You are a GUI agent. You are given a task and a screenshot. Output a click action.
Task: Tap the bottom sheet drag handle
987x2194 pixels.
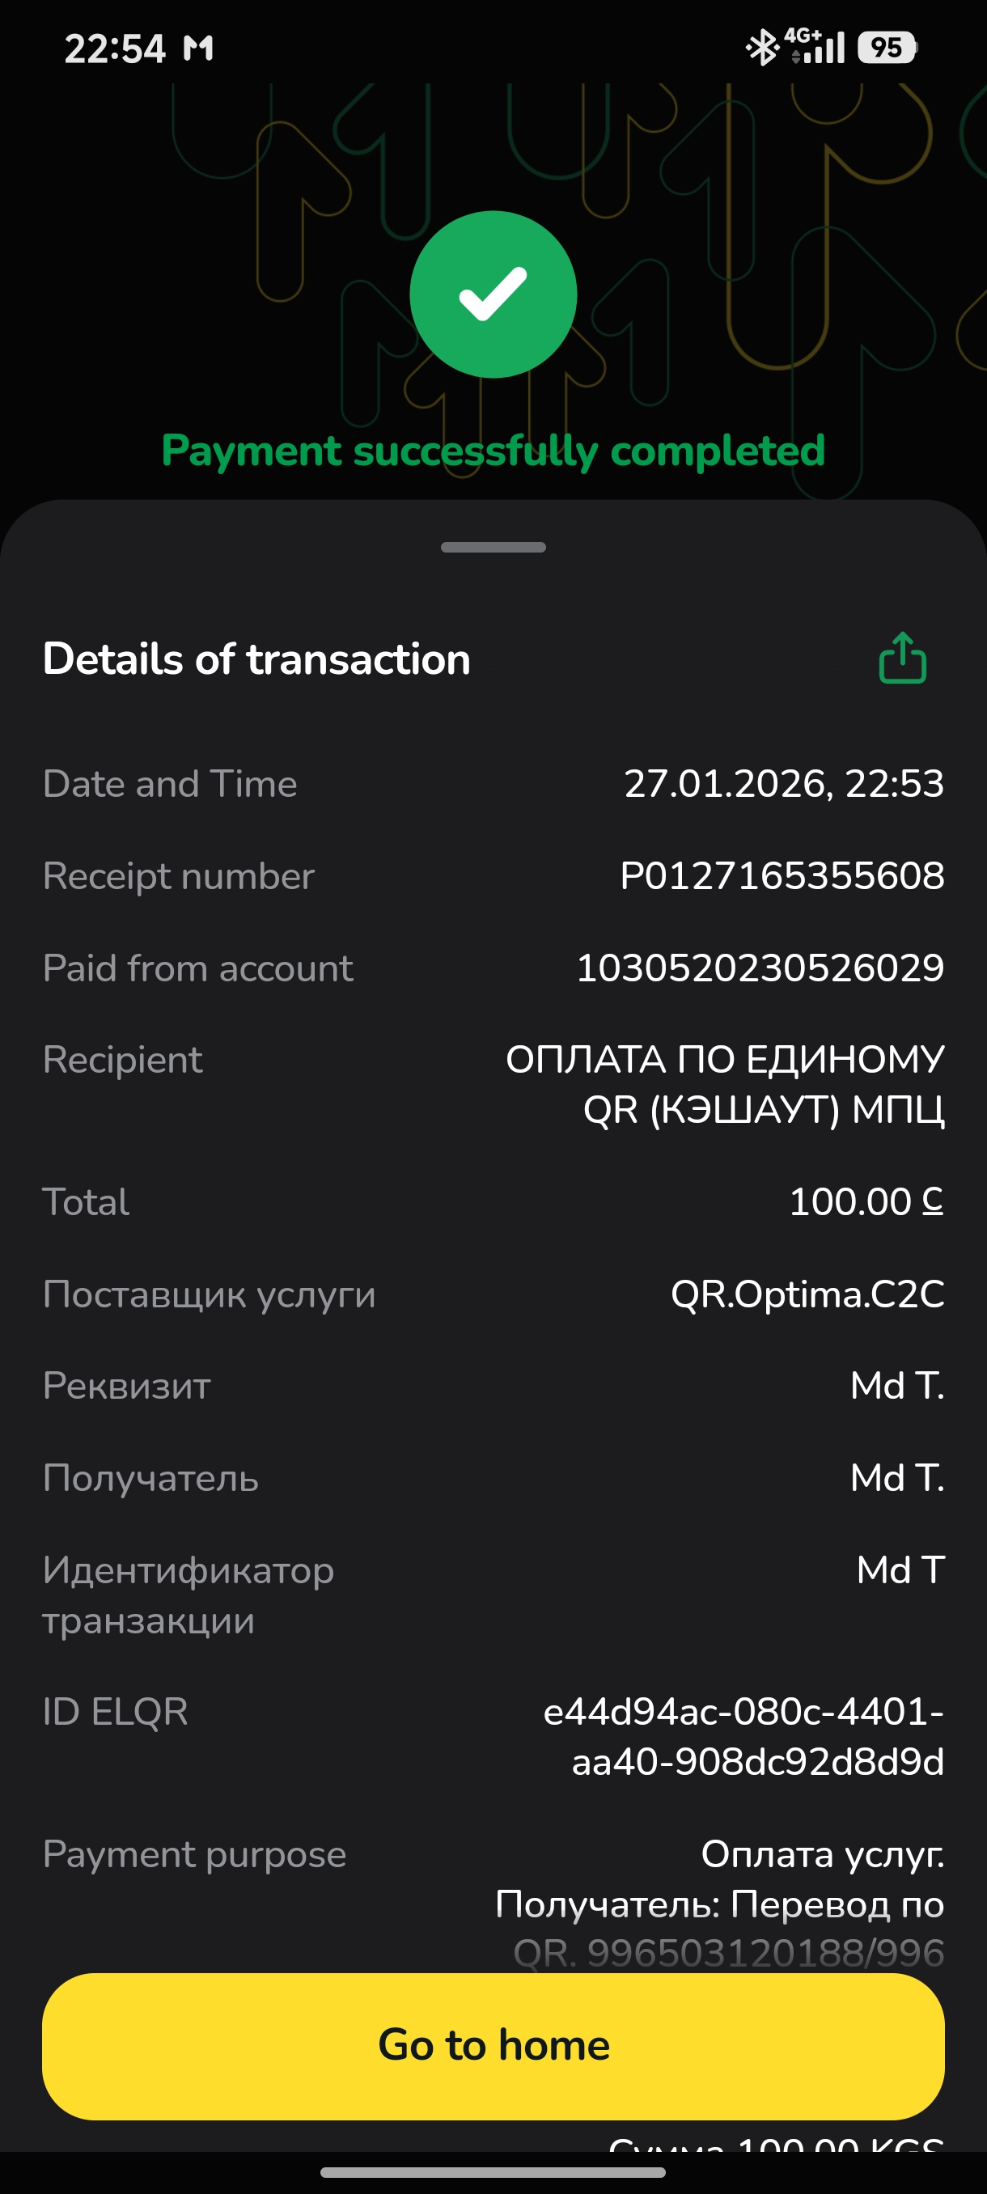click(x=493, y=547)
